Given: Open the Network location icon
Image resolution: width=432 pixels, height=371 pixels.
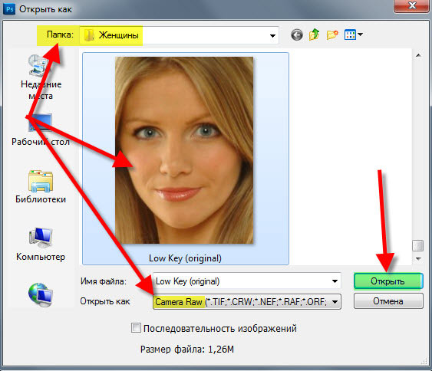Looking at the screenshot, I should click(x=40, y=295).
